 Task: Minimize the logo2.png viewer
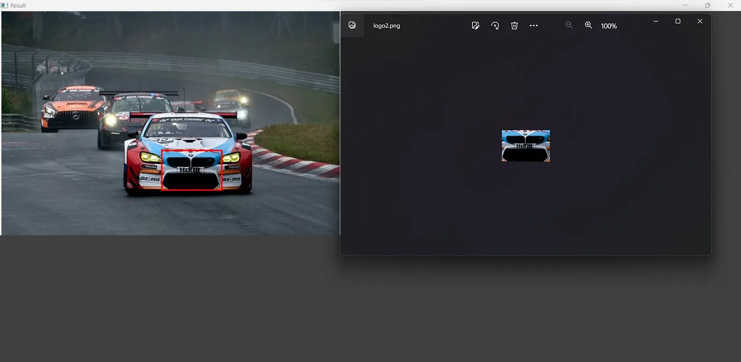(655, 21)
